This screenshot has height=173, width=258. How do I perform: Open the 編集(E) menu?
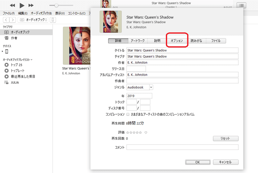click(x=23, y=13)
